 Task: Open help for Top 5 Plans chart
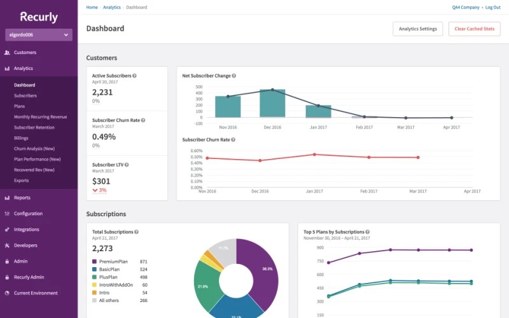[368, 232]
